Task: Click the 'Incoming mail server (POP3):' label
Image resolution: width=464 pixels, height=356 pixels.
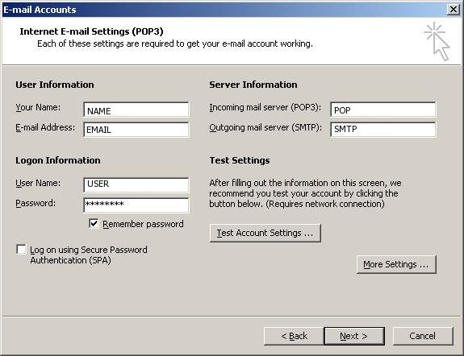Action: (x=265, y=108)
